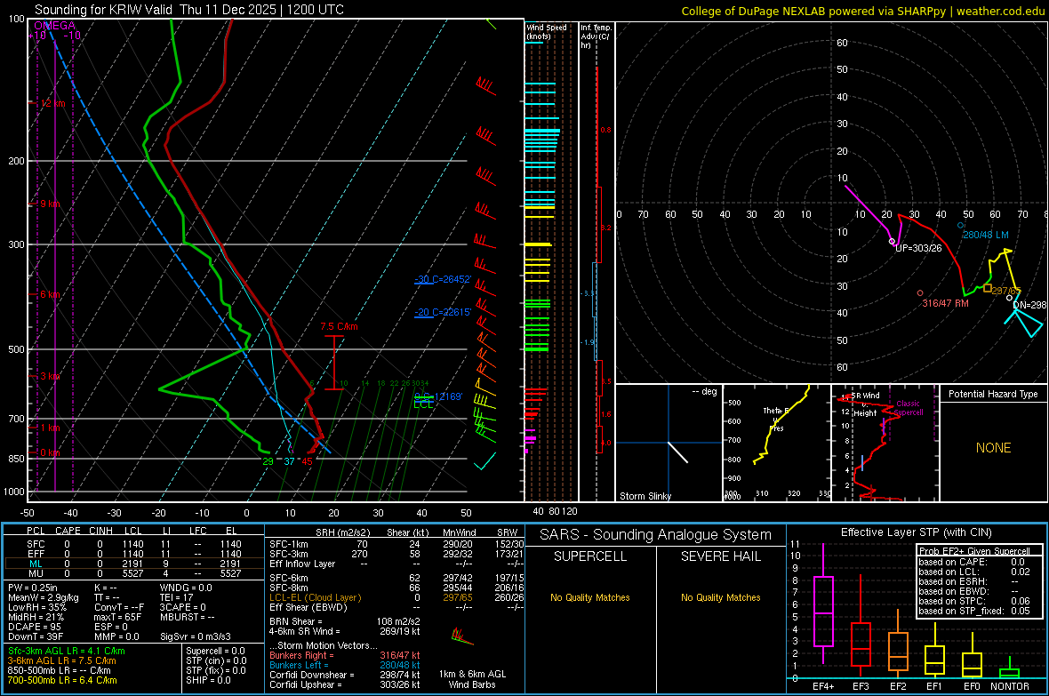1049x696 pixels.
Task: Click the Prob EF2+ Given Supercell heading
Action: [x=974, y=551]
